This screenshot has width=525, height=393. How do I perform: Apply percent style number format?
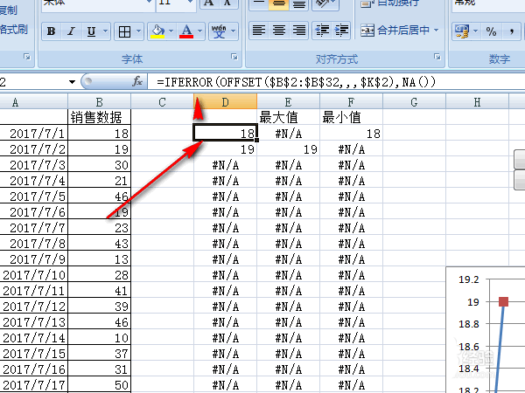tap(491, 31)
